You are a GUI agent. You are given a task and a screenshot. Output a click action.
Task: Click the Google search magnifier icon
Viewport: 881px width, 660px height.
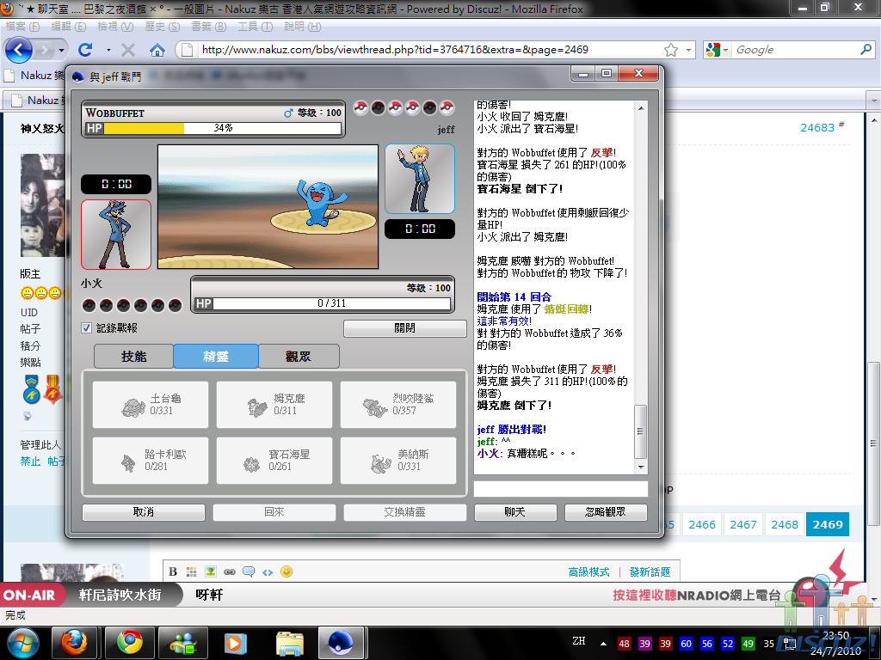(866, 49)
